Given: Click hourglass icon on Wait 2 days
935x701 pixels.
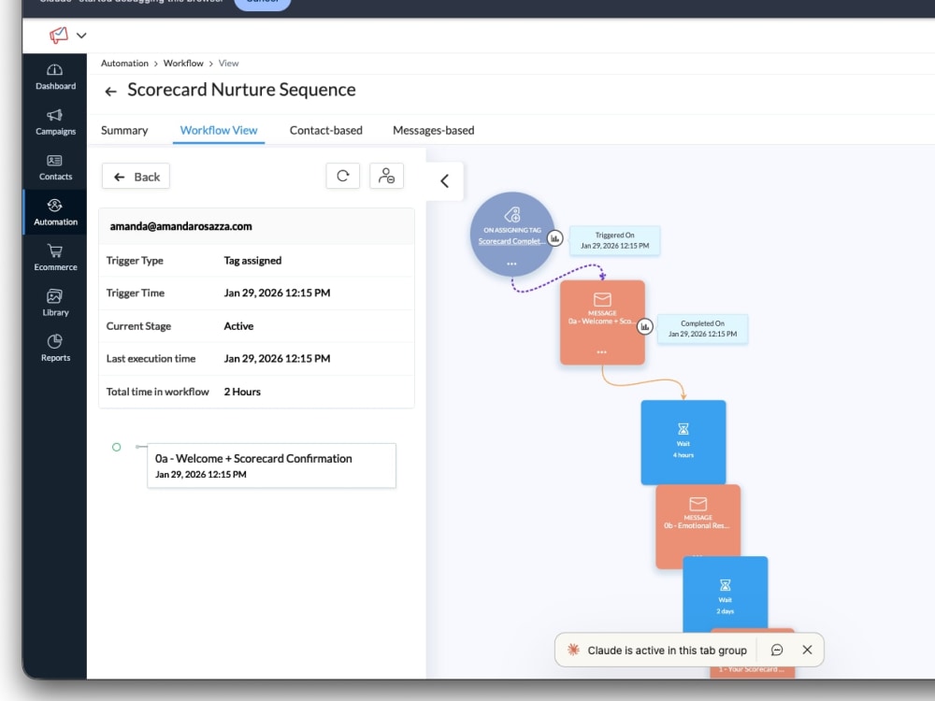Looking at the screenshot, I should click(726, 585).
